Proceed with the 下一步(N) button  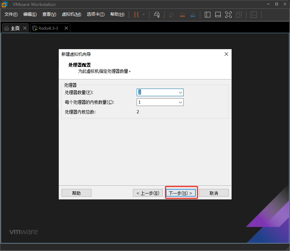181,193
